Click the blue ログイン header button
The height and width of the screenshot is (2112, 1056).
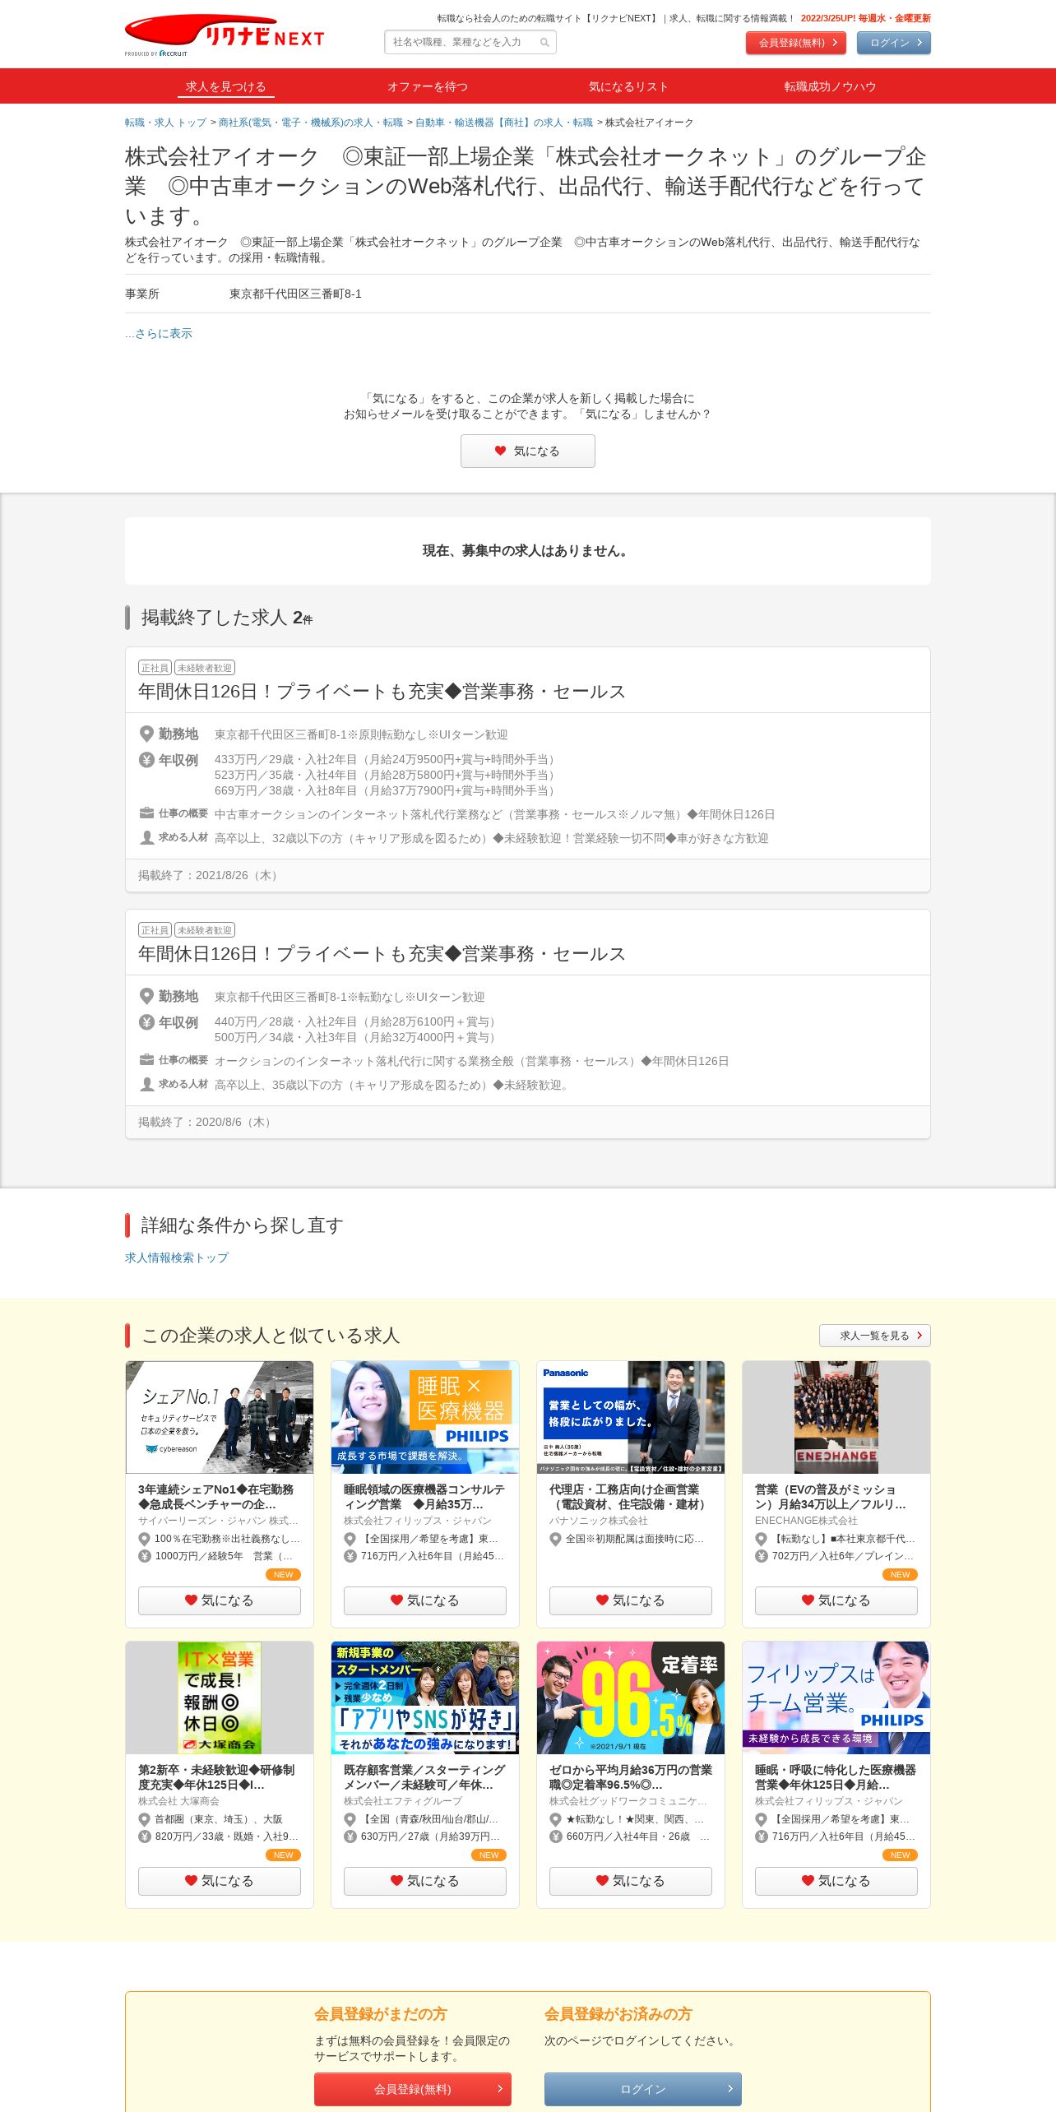click(x=893, y=43)
